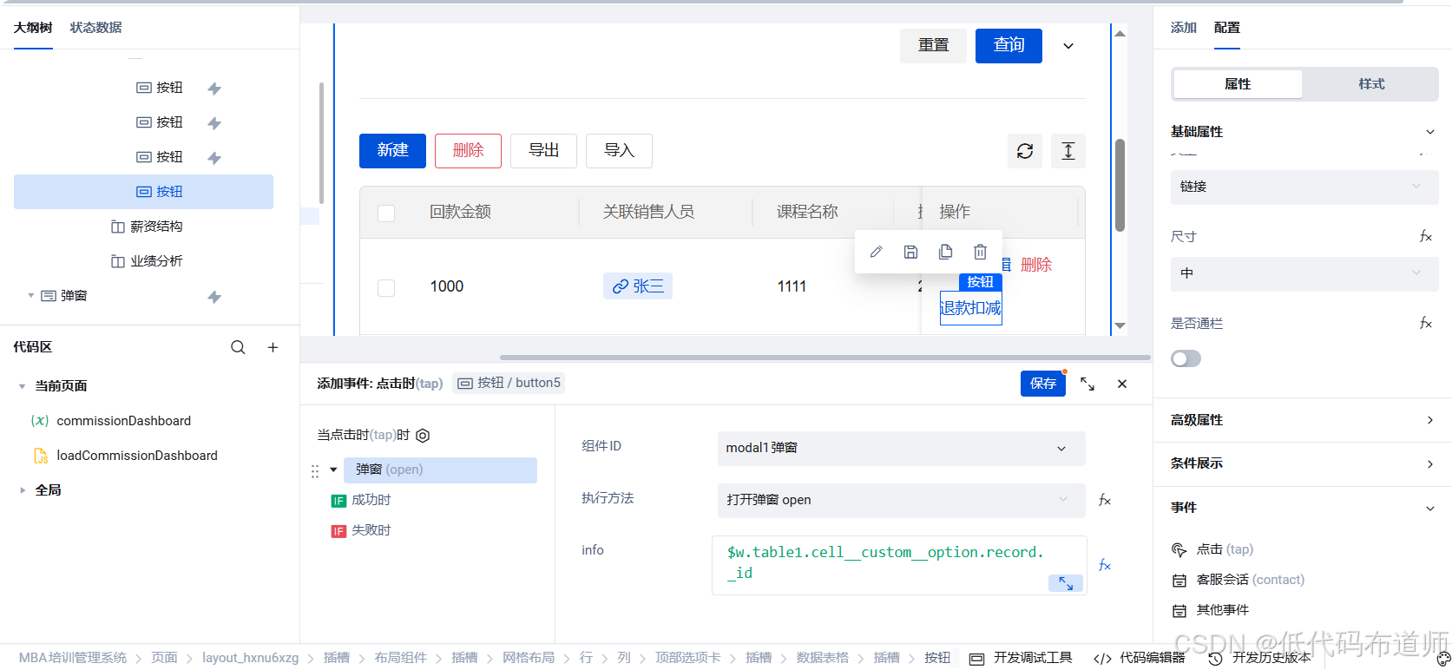The image size is (1452, 670).
Task: Click the fx icon beside info field
Action: click(1105, 565)
